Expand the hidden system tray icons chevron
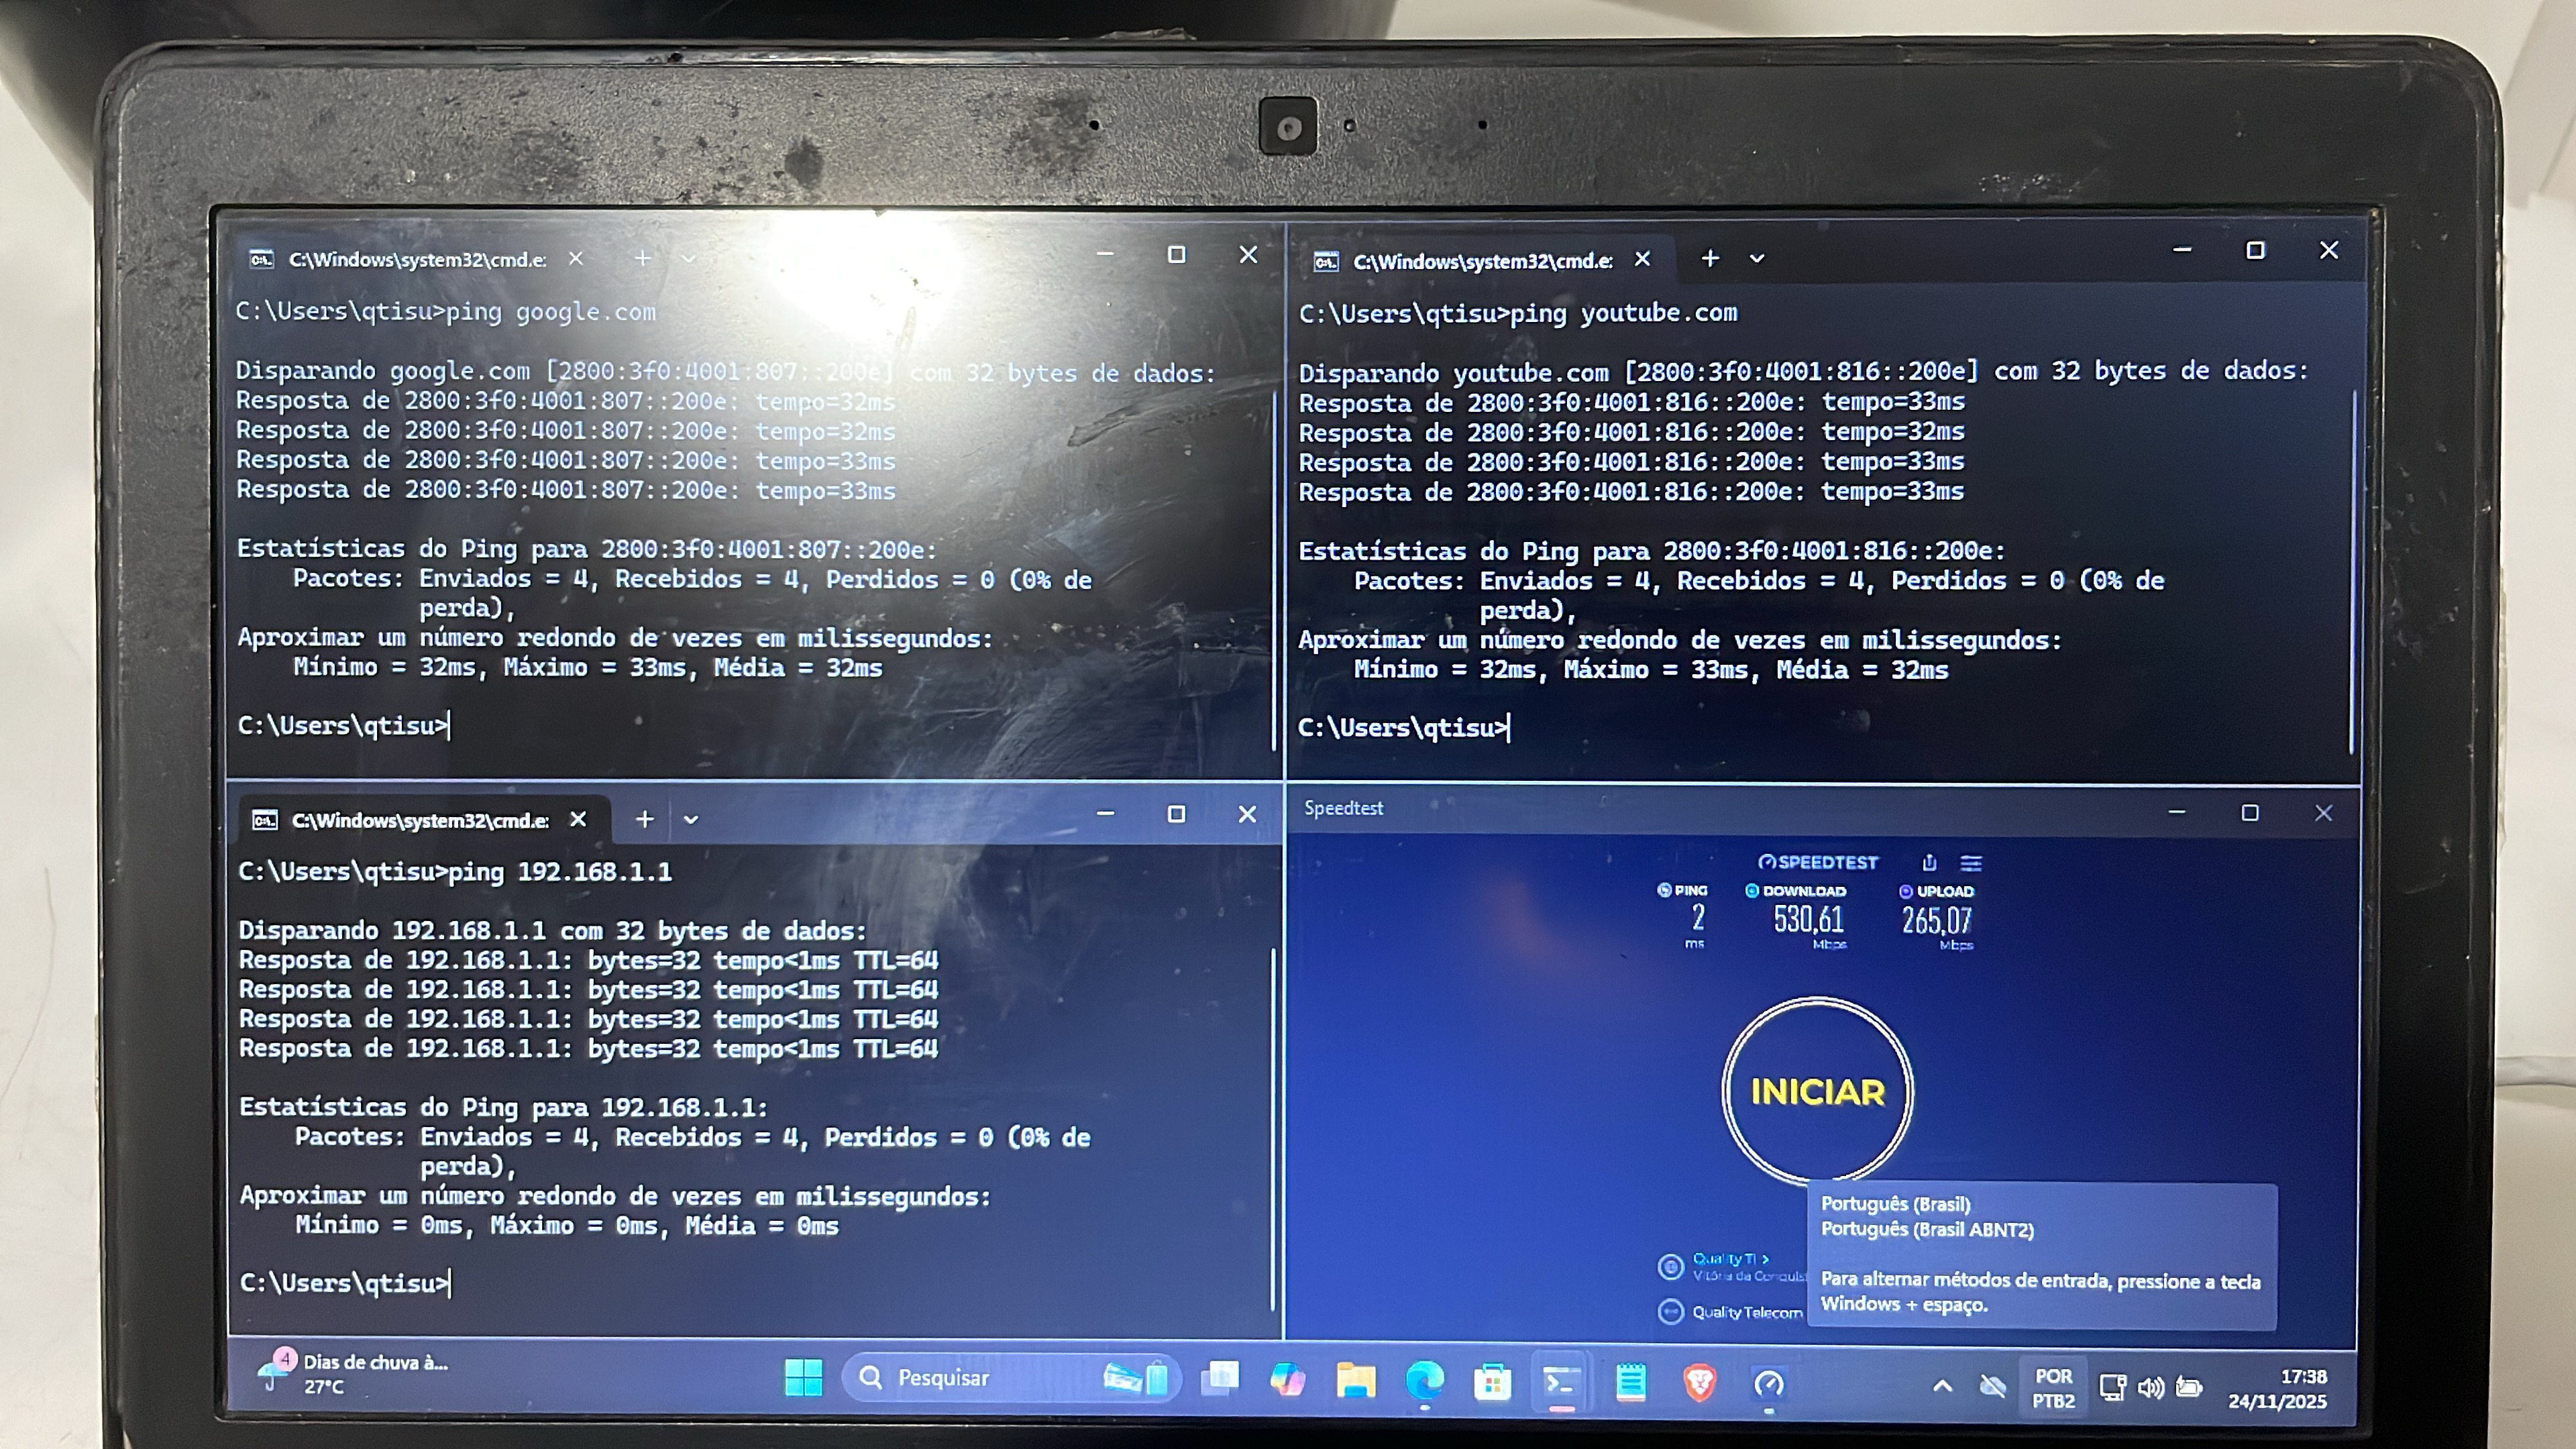Viewport: 2576px width, 1449px height. (x=1942, y=1386)
